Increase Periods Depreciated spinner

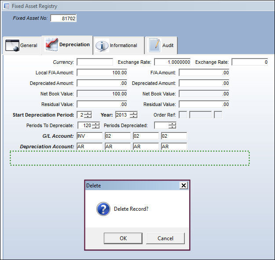172,124
